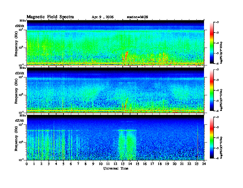Viewport: 243px width, 188px height.
Task: Click hour tick label 19 on time axis
Action: (167, 164)
